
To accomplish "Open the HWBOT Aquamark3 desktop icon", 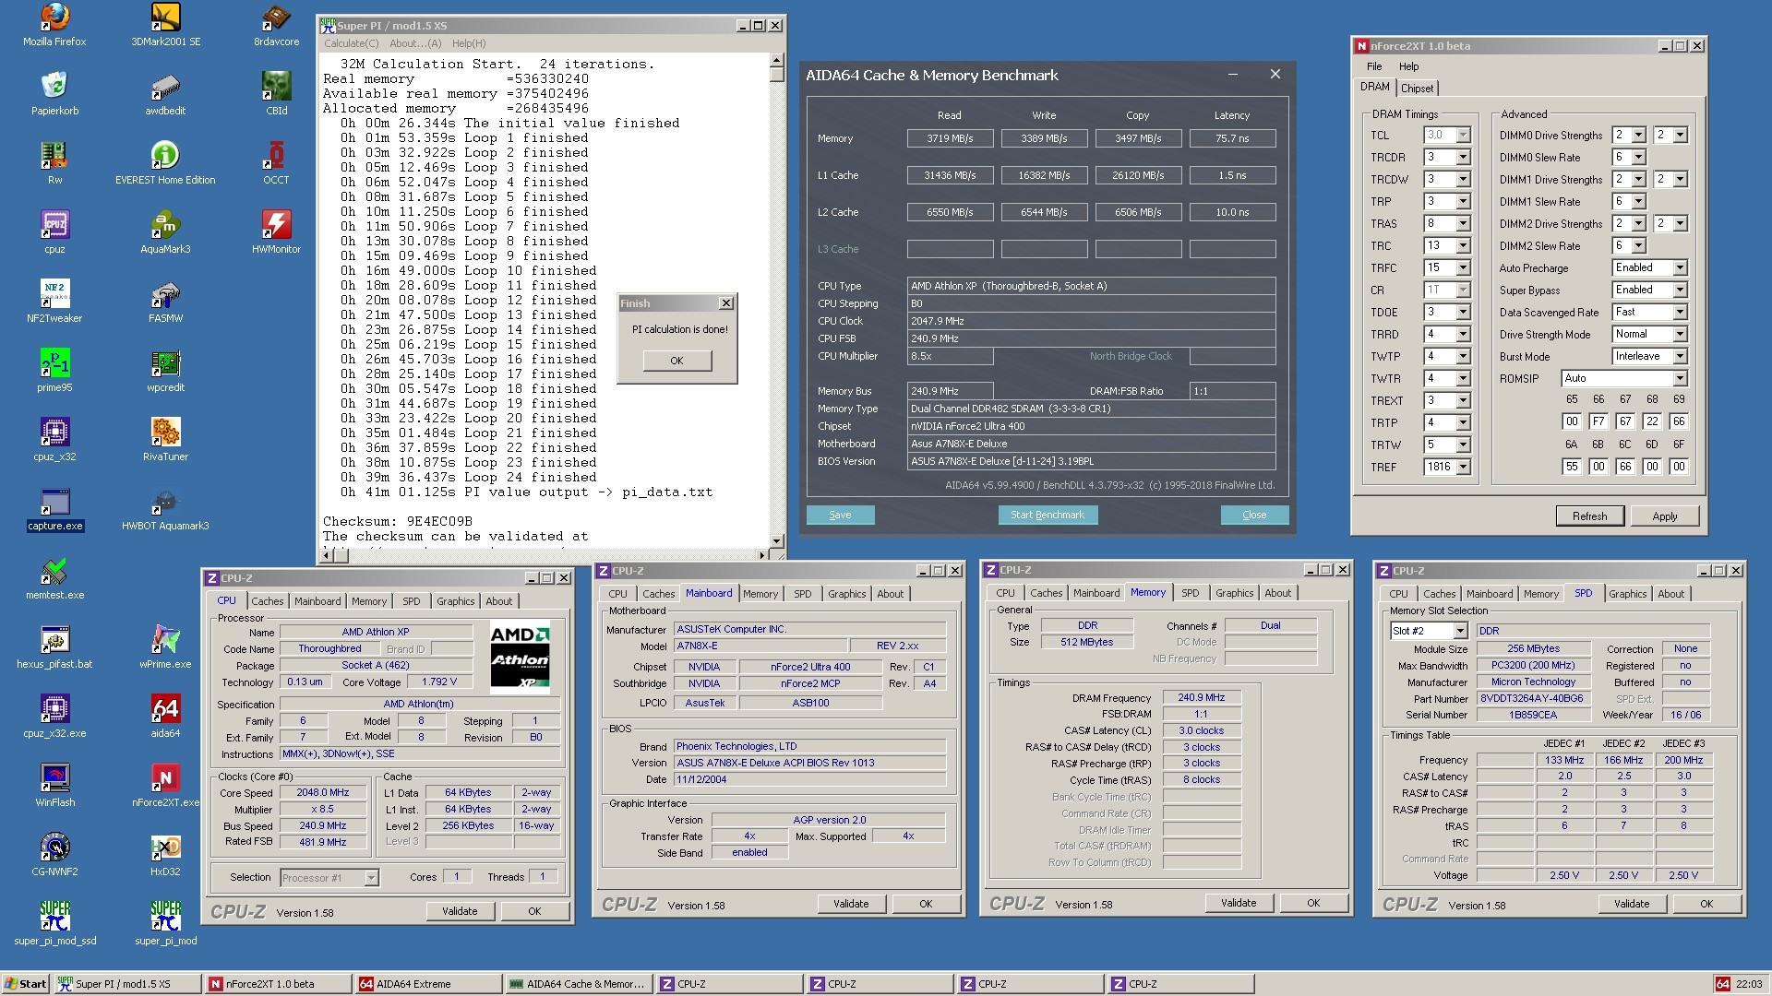I will pyautogui.click(x=165, y=509).
